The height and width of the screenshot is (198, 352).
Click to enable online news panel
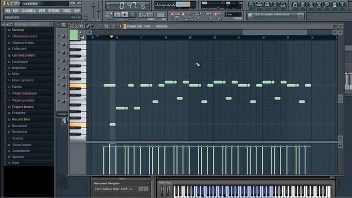276,15
